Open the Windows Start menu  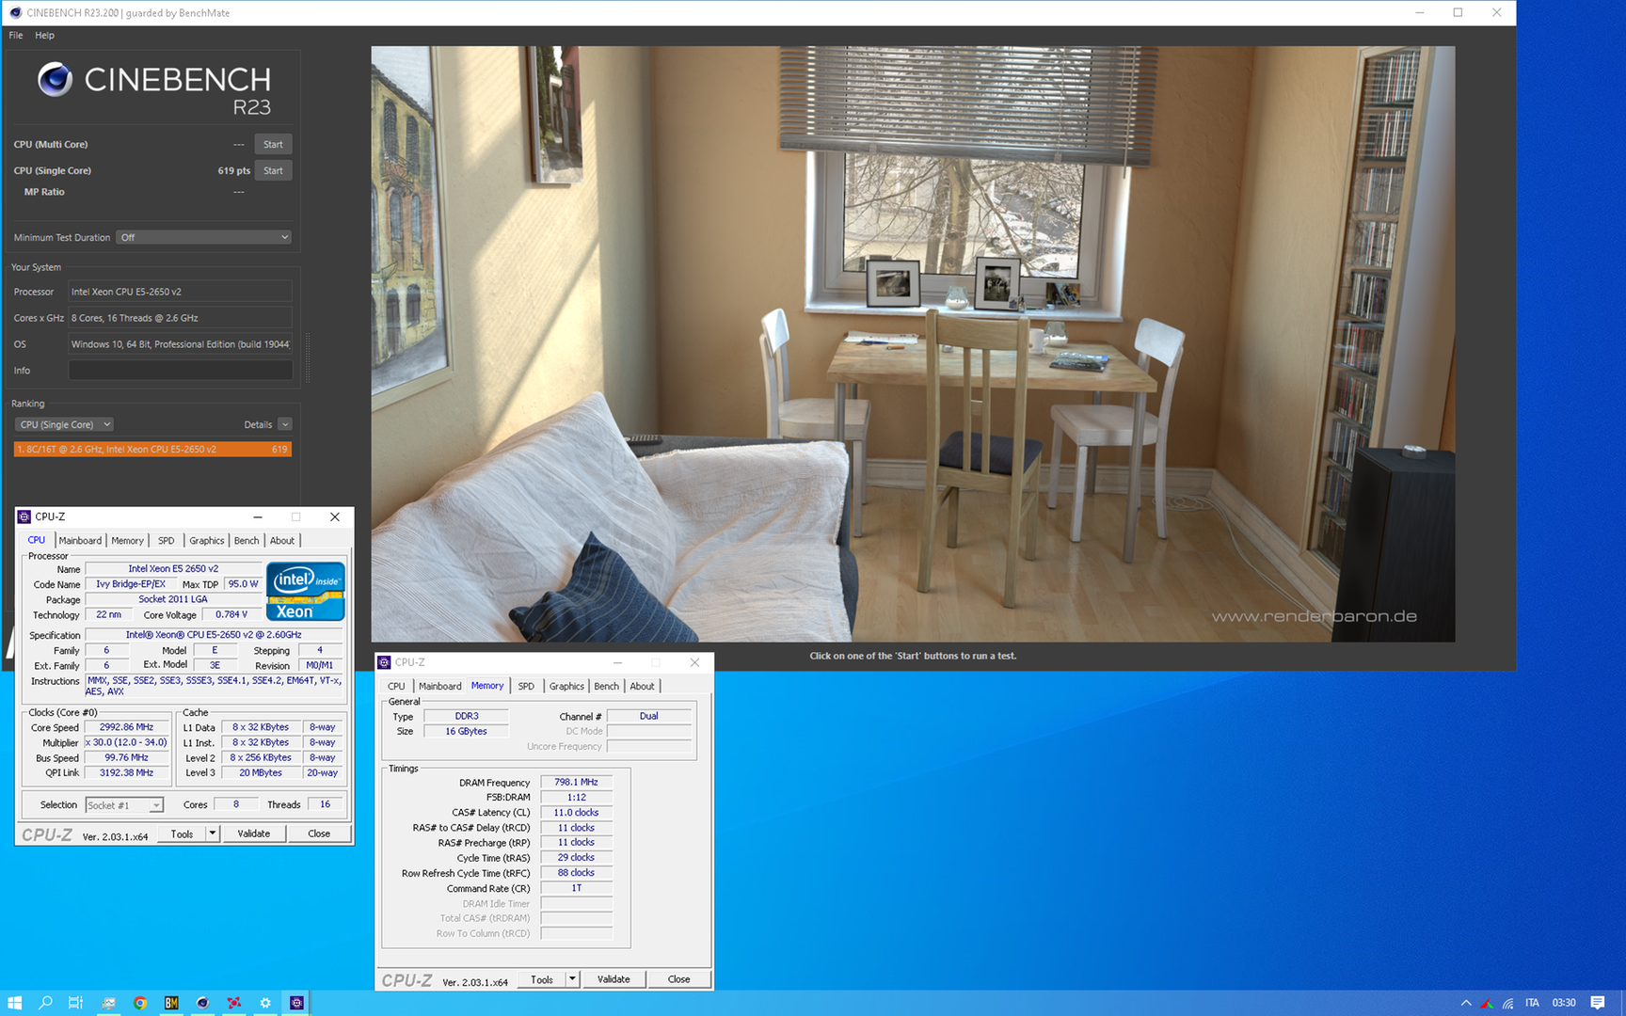coord(14,1003)
